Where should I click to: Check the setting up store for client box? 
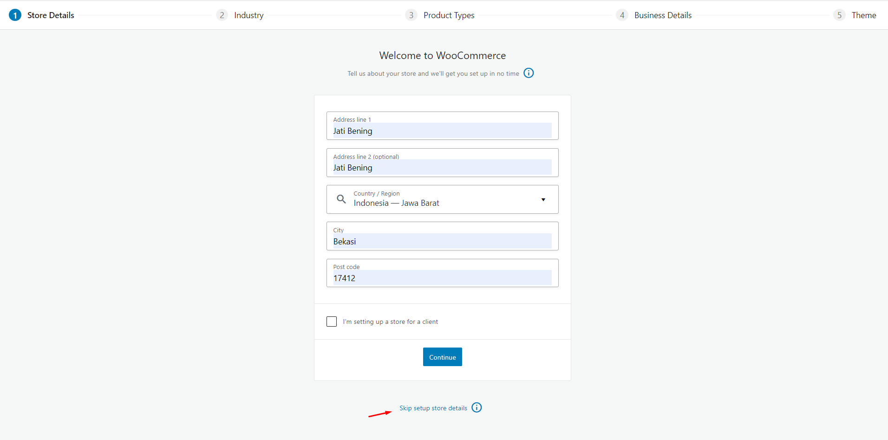(332, 322)
